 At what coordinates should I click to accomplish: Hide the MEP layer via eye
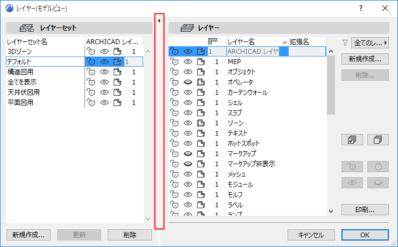pos(188,62)
